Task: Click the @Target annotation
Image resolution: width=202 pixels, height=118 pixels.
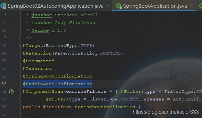Action: pos(33,46)
